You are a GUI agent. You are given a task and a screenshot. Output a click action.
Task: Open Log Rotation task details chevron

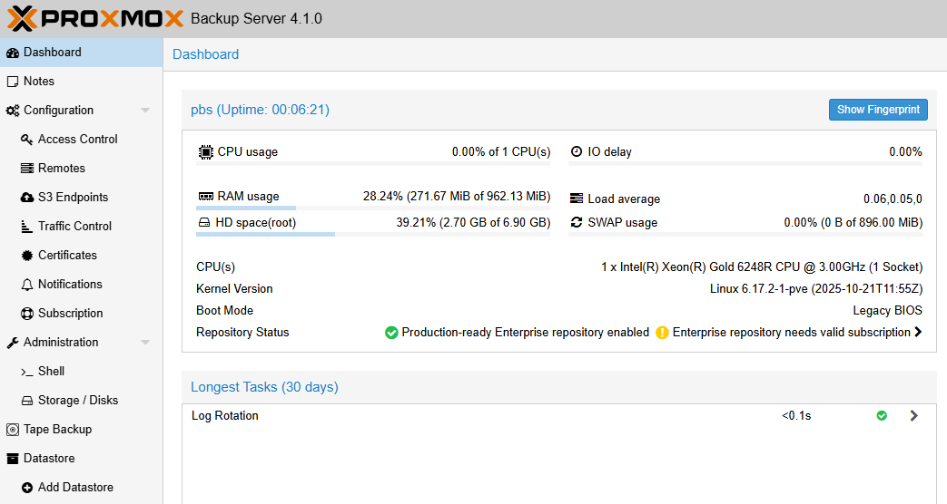coord(913,415)
